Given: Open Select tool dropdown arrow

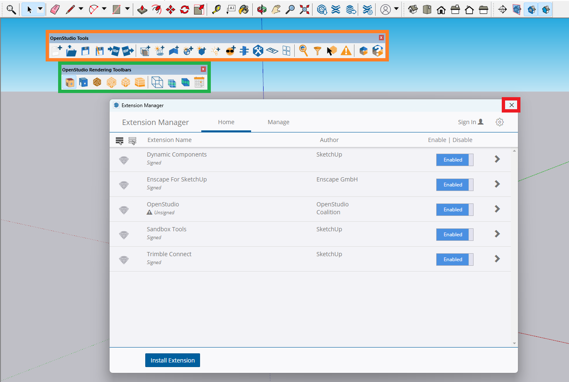Looking at the screenshot, I should coord(40,9).
